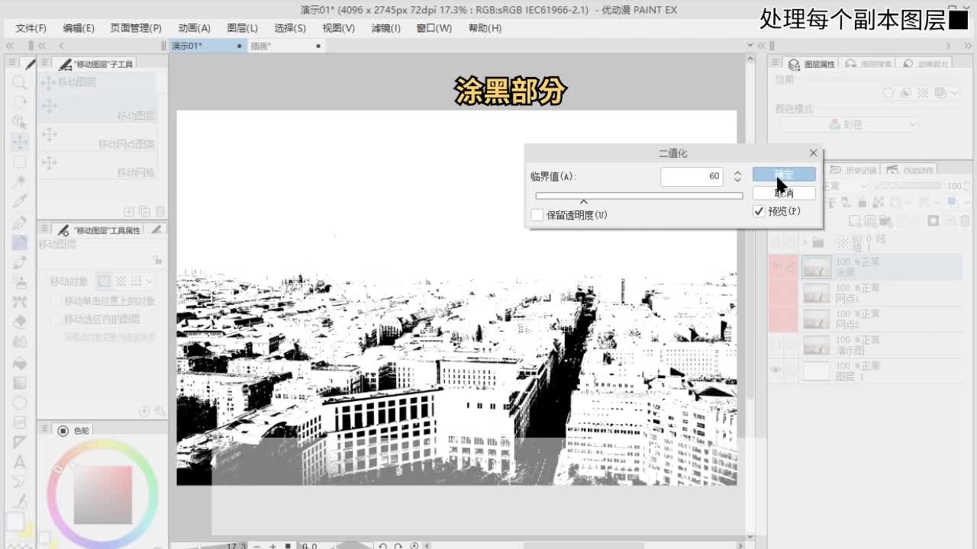Click the 临界值 threshold slider

point(640,196)
